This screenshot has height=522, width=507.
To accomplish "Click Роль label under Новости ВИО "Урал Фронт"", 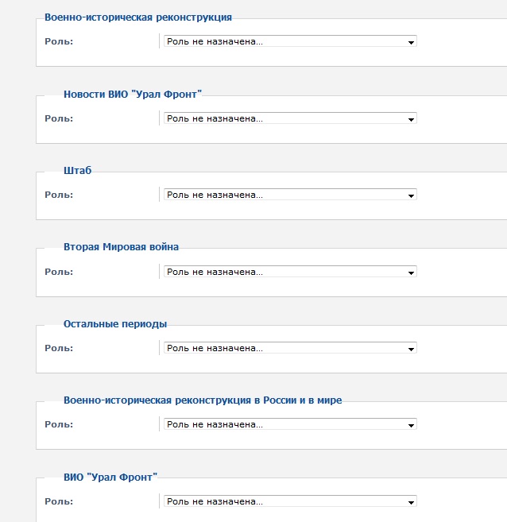I will (x=59, y=118).
